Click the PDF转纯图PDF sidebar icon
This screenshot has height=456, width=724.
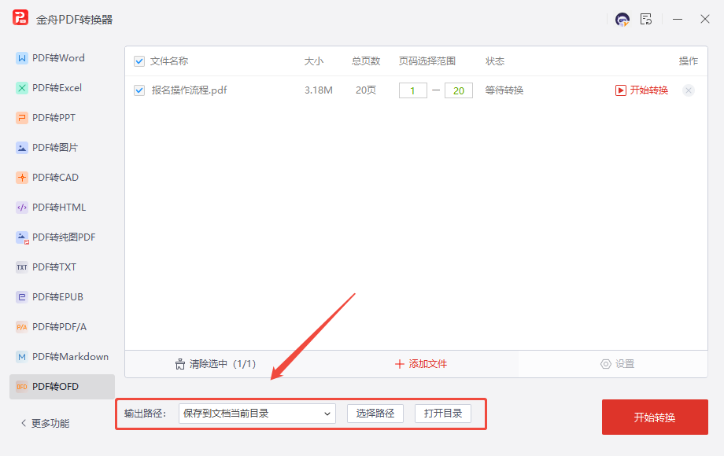click(x=22, y=237)
